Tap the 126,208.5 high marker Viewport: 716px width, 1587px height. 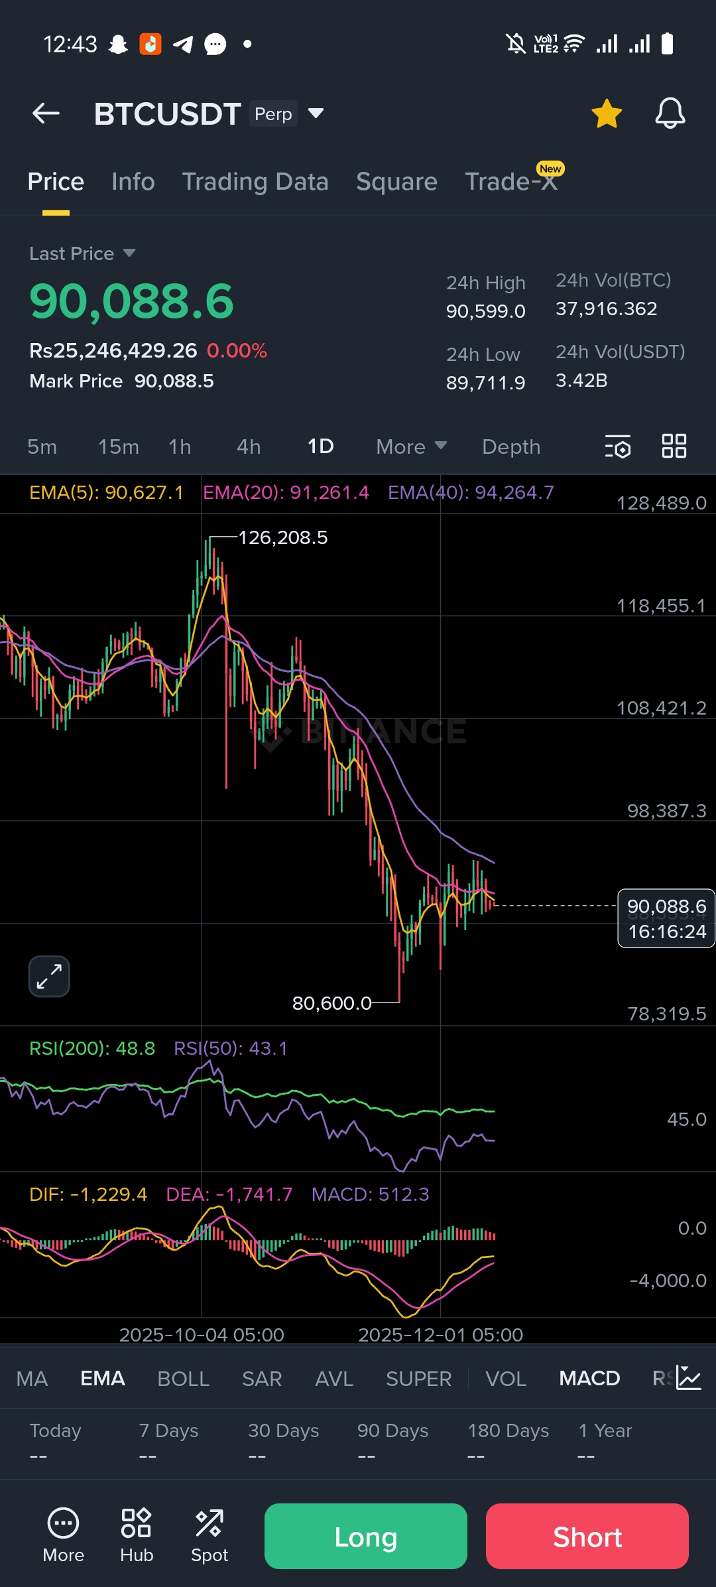pos(283,537)
